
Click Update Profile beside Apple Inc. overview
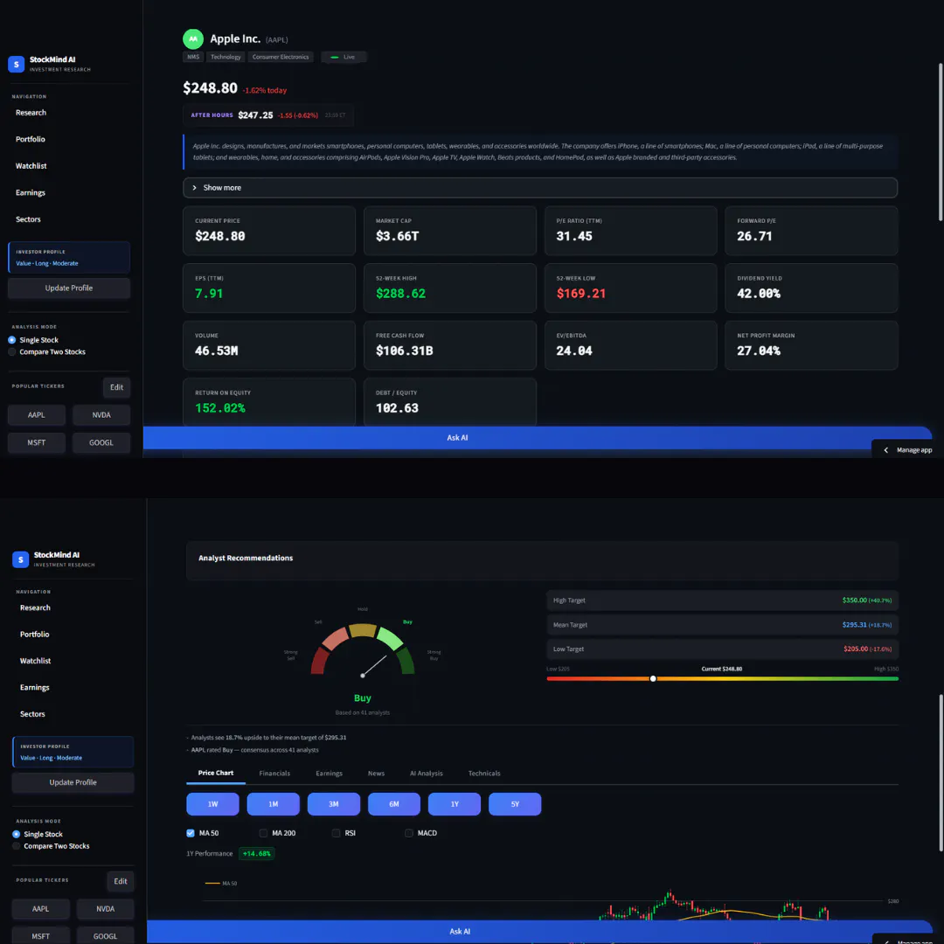[69, 288]
